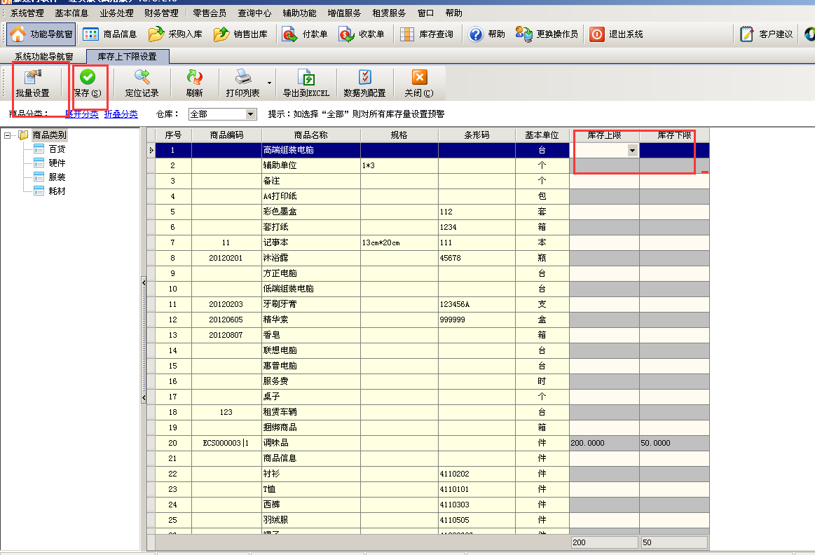Switch to the 库存上下限设置 tab
Image resolution: width=815 pixels, height=555 pixels.
click(x=128, y=56)
